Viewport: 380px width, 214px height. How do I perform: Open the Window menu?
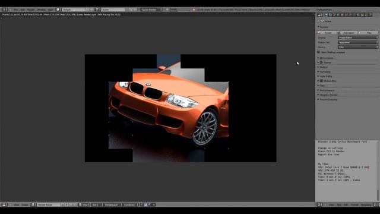click(42, 10)
